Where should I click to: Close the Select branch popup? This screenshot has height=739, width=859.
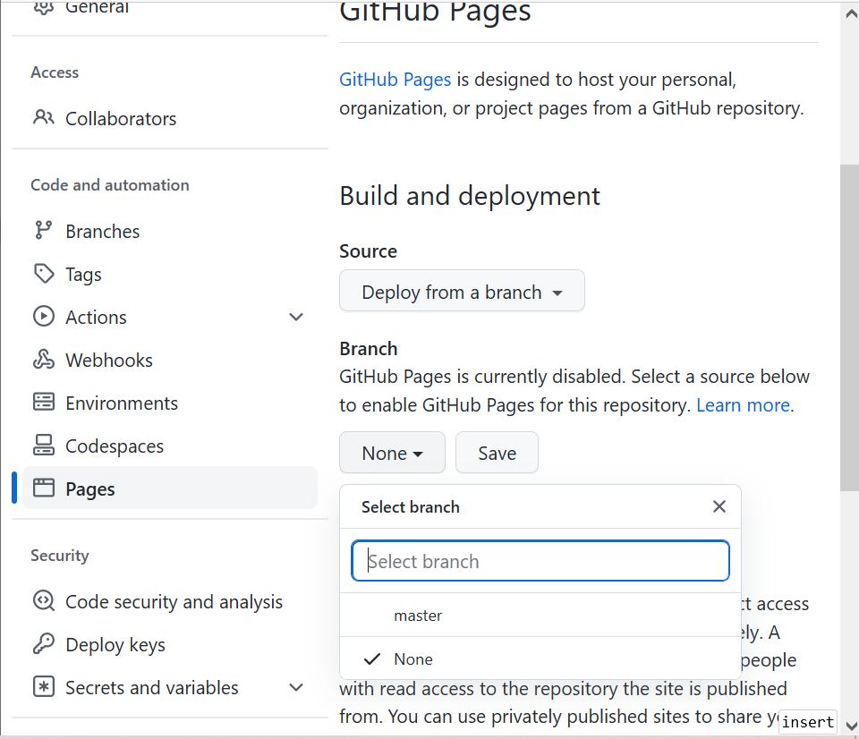pos(719,506)
